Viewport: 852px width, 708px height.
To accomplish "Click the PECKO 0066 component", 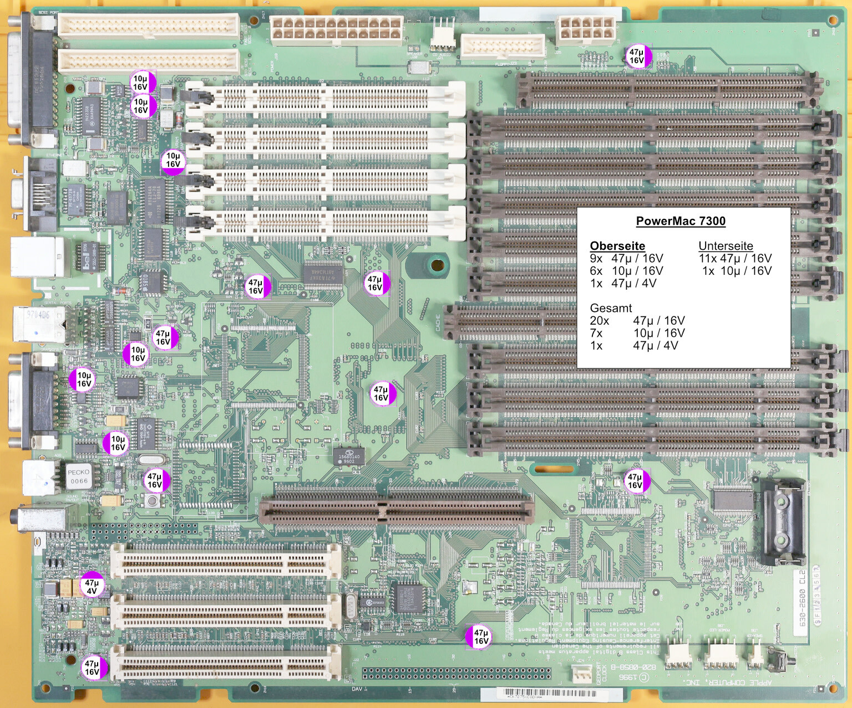I will (78, 476).
